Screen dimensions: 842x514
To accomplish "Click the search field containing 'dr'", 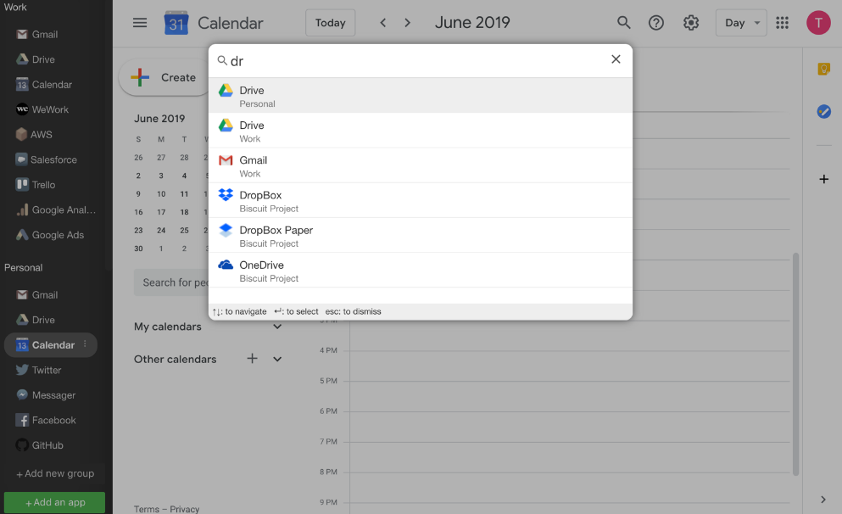I will coord(415,61).
